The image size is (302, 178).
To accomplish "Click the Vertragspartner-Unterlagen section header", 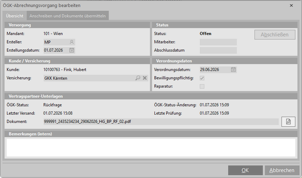I will [x=151, y=96].
